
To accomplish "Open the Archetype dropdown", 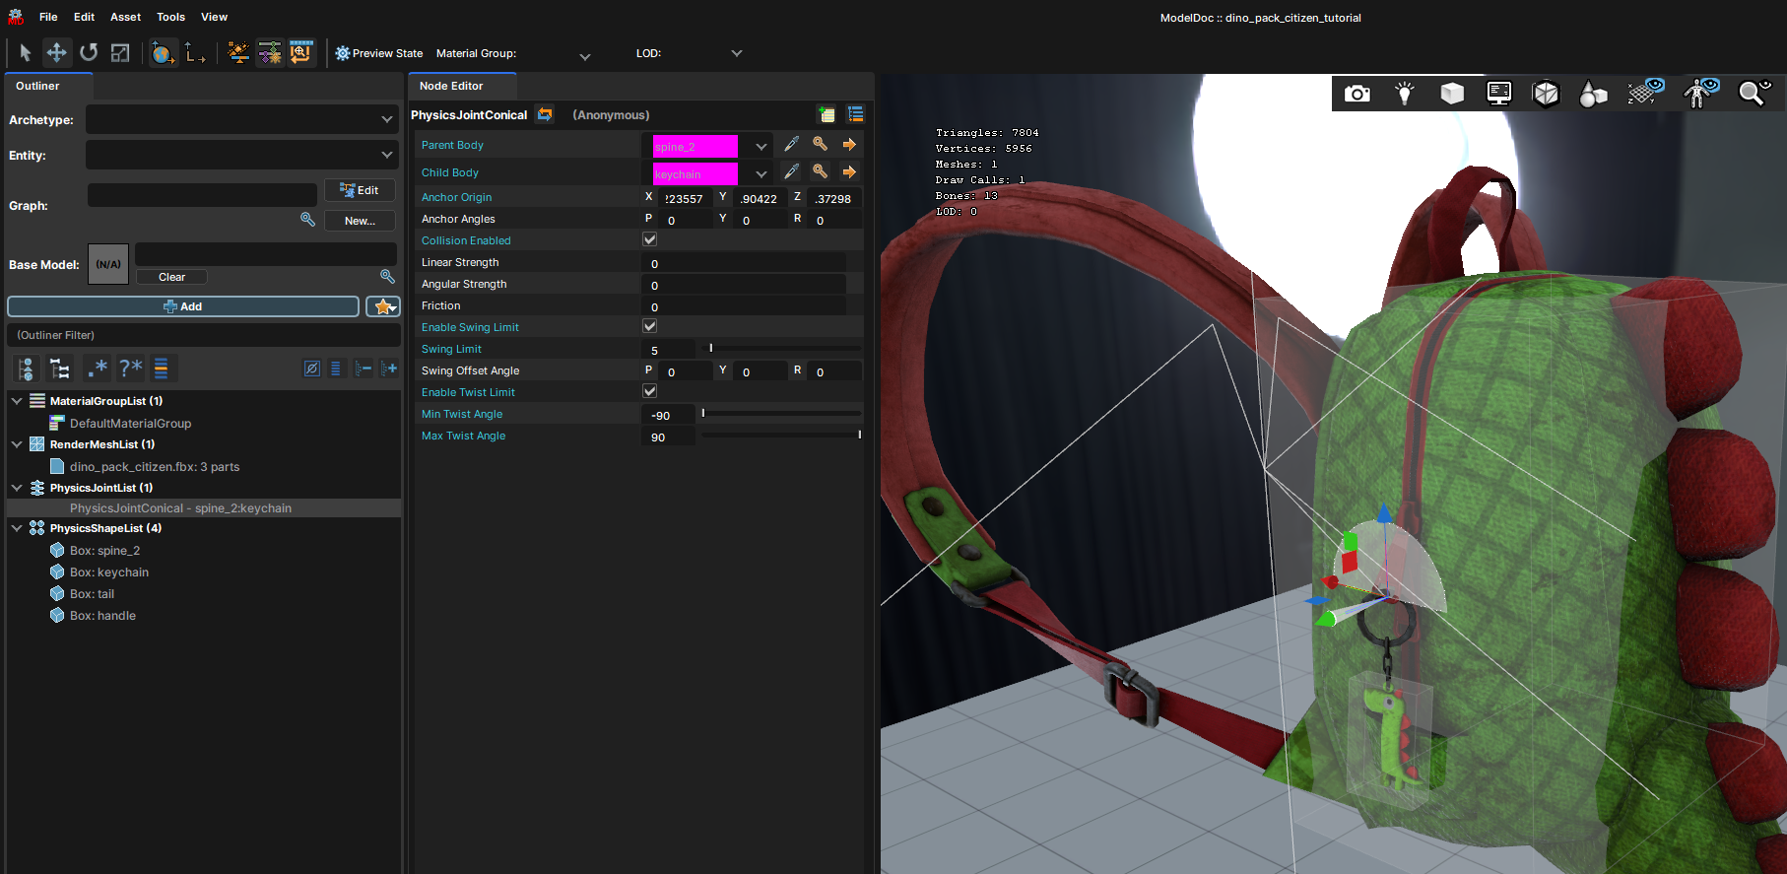I will [242, 119].
